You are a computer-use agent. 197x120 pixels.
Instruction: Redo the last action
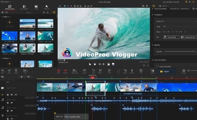point(9,71)
